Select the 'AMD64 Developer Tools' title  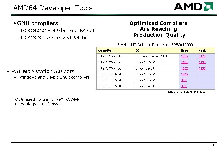pyautogui.click(x=53, y=8)
